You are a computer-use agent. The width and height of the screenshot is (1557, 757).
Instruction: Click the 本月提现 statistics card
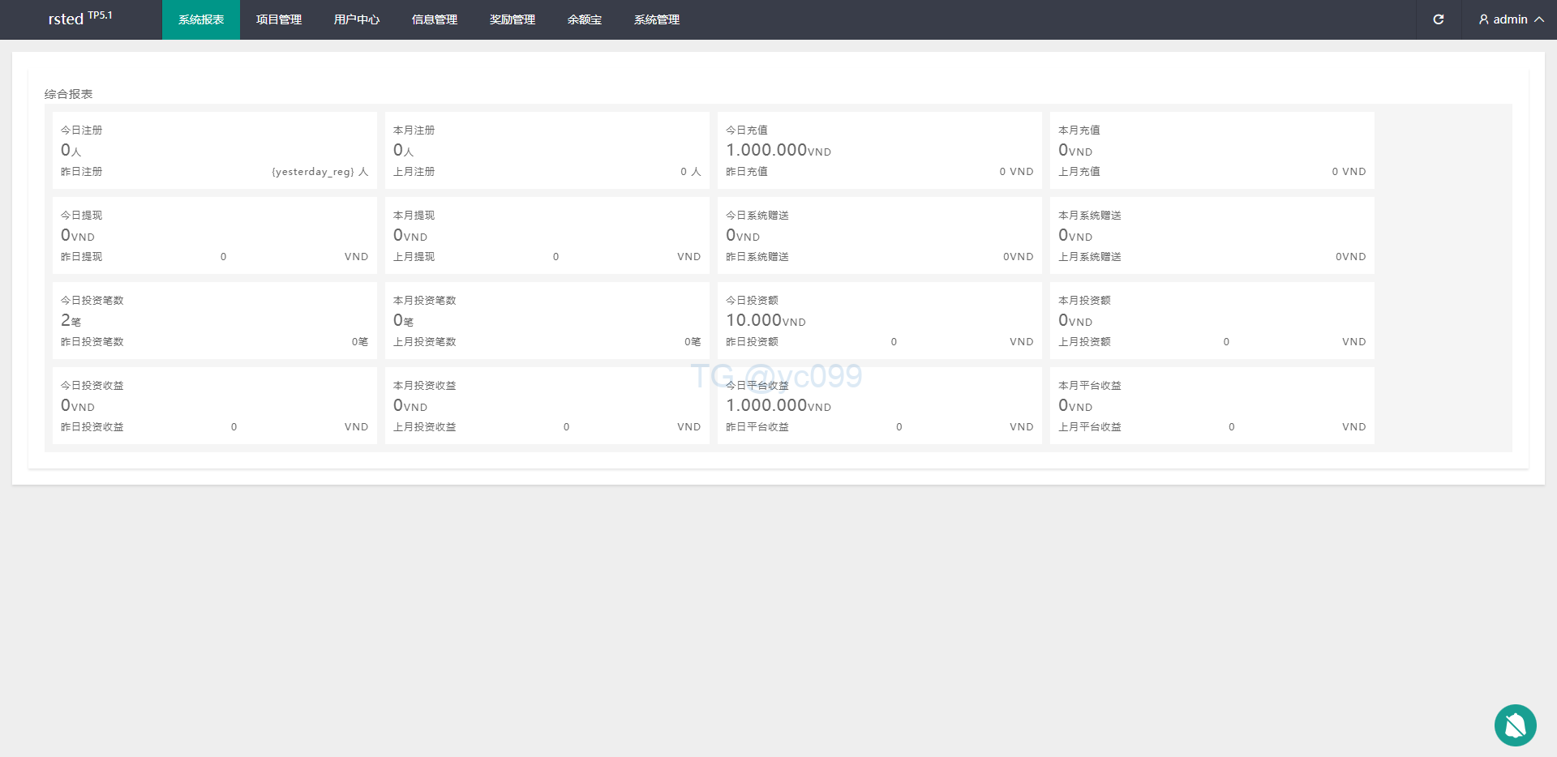click(x=547, y=236)
